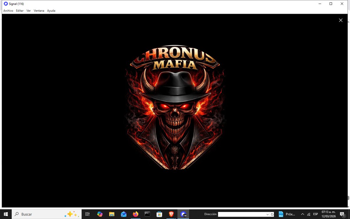Click the Buscar search box
The image size is (350, 219).
point(47,214)
